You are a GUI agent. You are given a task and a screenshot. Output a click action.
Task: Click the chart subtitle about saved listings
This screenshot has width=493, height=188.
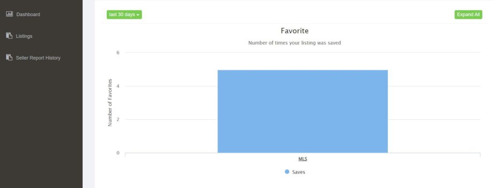point(295,43)
